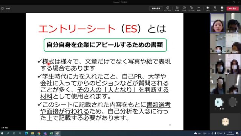241x136 pixels.
Task: Toggle the camera on or off
Action: click(x=208, y=8)
